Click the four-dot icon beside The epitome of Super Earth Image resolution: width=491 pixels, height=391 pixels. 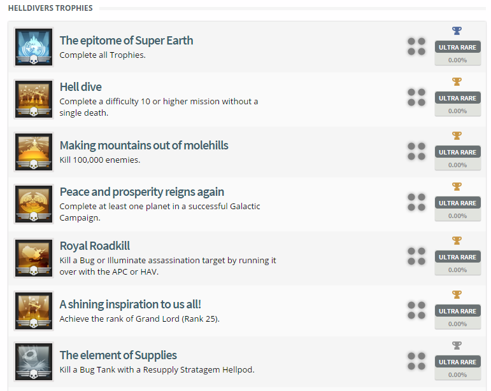(416, 46)
